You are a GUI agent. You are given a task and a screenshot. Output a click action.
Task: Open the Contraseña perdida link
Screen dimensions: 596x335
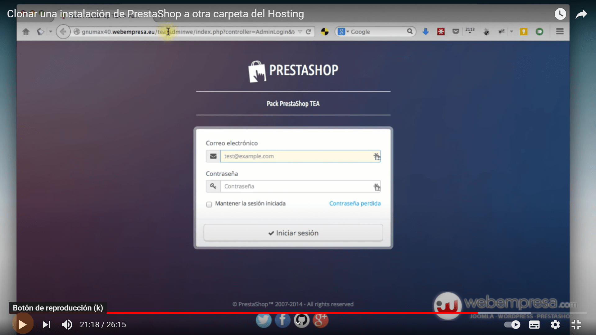tap(355, 203)
